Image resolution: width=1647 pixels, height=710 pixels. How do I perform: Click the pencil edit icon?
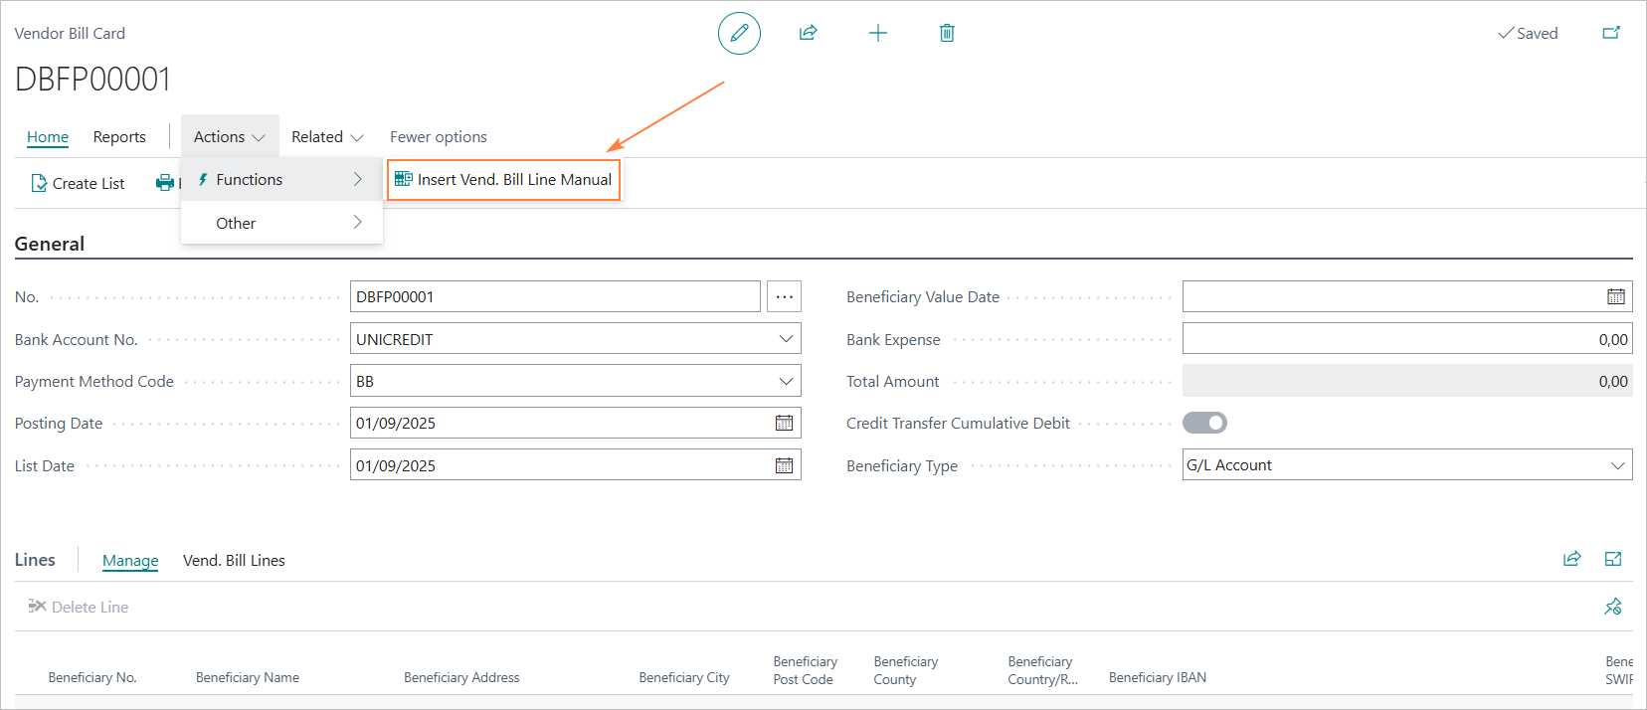click(x=739, y=33)
